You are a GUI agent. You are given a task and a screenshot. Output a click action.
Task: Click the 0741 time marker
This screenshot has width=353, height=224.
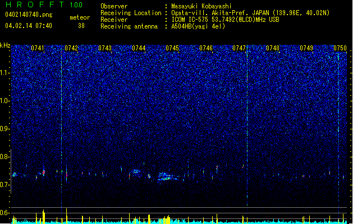pos(38,48)
